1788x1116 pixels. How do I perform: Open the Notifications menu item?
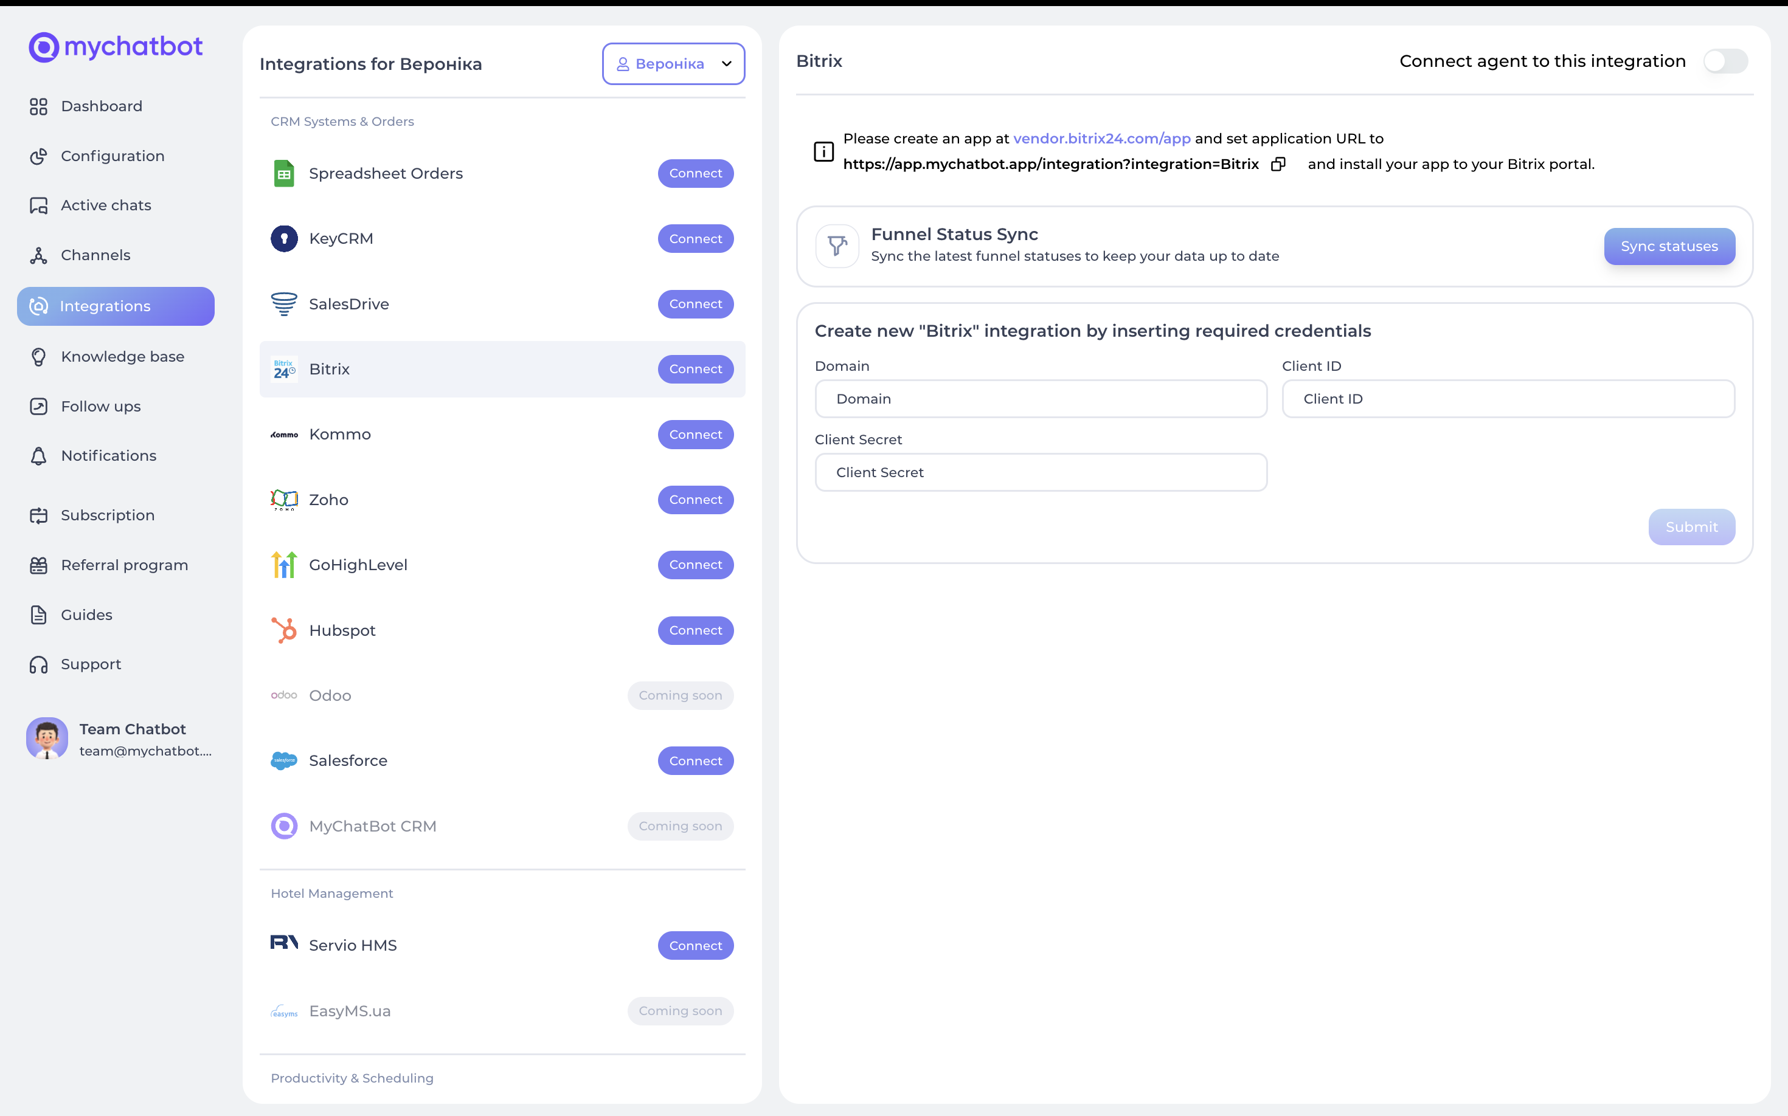[109, 455]
